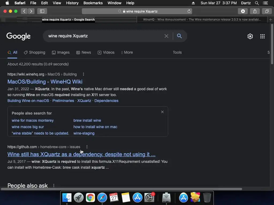Screen dimensions: 274x205
Task: Click the date and time in menu bar
Action: 219,3
